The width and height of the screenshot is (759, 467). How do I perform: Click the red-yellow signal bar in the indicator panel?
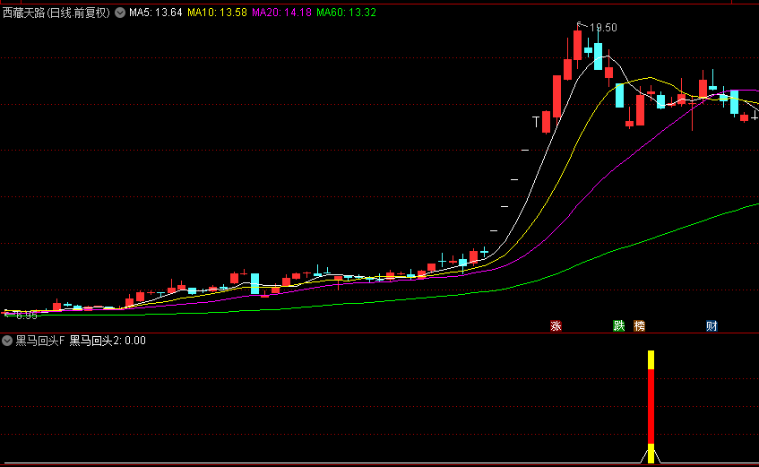click(x=651, y=407)
